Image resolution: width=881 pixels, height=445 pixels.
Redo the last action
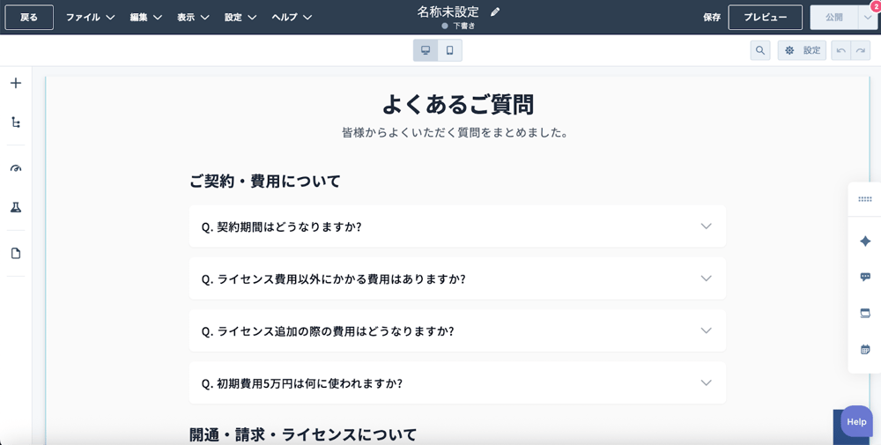pos(860,50)
